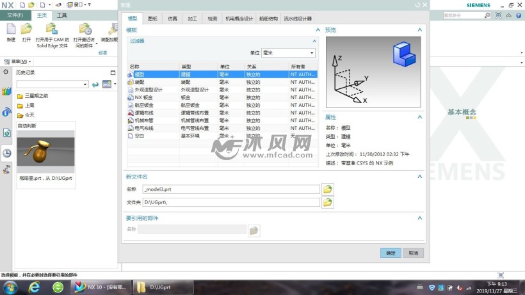525x295 pixels.
Task: Click the history view picture icon
Action: (107, 84)
